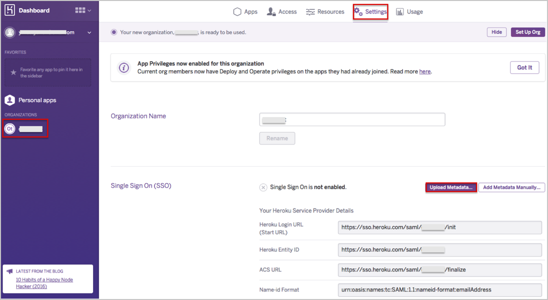Select the organization avatar badge

click(9, 129)
